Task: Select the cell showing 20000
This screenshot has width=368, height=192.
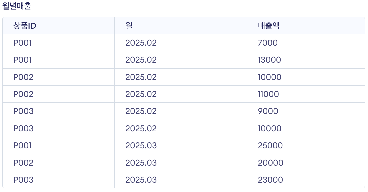Action: pyautogui.click(x=306, y=163)
